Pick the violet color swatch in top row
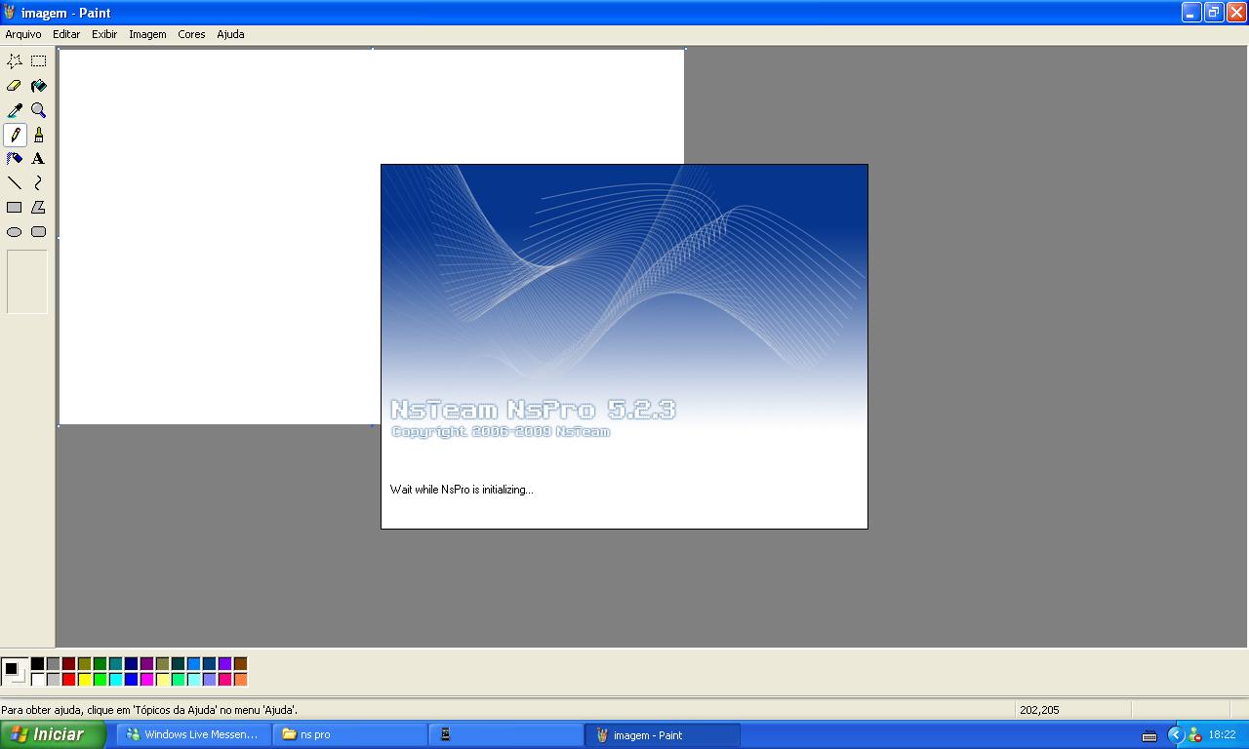The height and width of the screenshot is (749, 1249). point(224,664)
